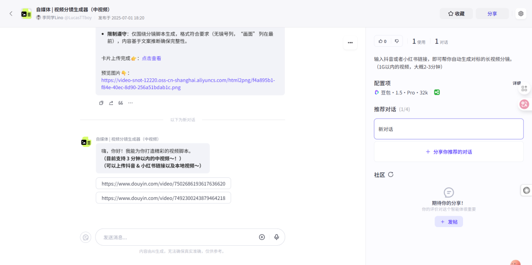Choose the douyin link ending in 636620

[163, 184]
